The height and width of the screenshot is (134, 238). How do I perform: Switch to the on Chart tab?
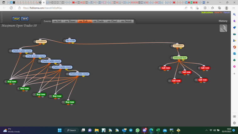112,21
